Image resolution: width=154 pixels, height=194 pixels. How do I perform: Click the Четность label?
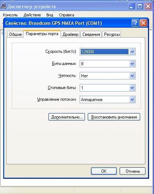(x=67, y=76)
